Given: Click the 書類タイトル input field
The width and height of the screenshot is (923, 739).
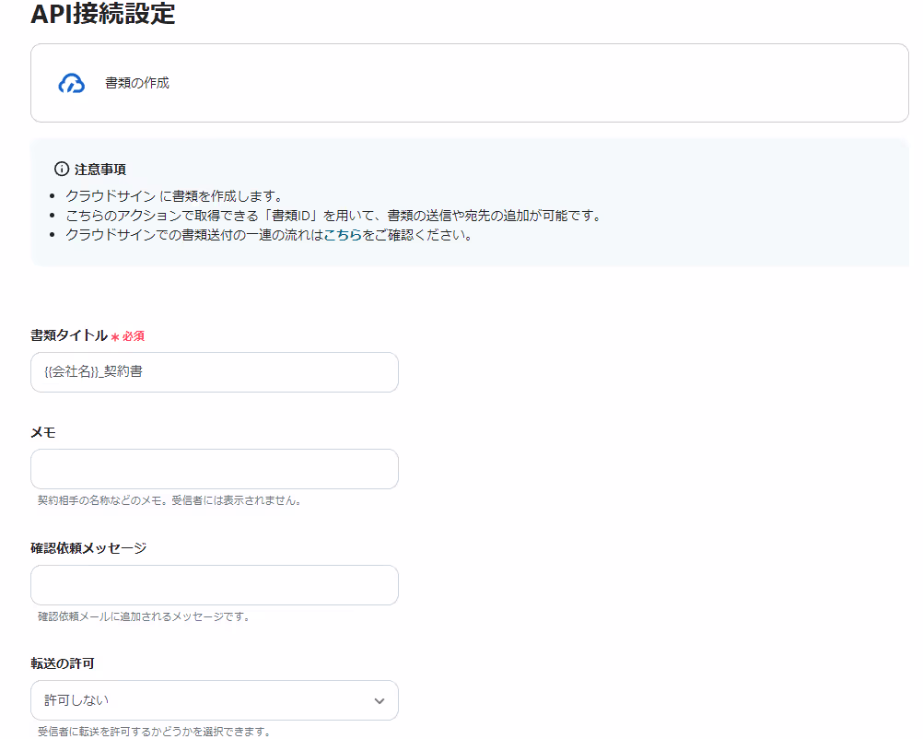Looking at the screenshot, I should coord(215,372).
